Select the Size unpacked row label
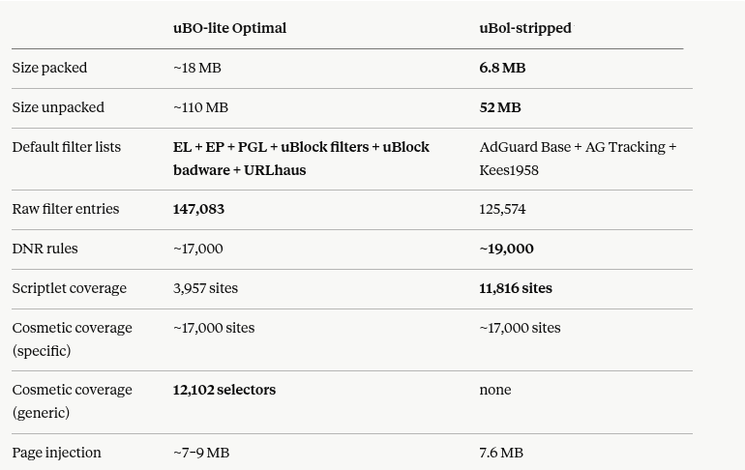This screenshot has width=745, height=470. [58, 107]
